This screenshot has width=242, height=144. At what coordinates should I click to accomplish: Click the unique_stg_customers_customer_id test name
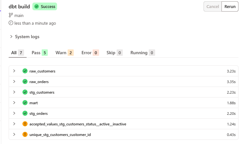tap(60, 135)
